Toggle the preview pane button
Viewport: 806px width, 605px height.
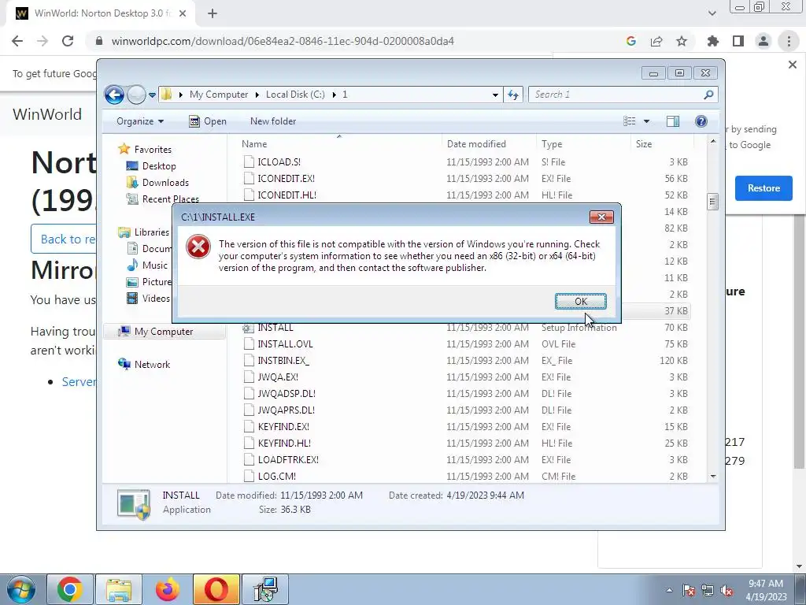pos(673,121)
